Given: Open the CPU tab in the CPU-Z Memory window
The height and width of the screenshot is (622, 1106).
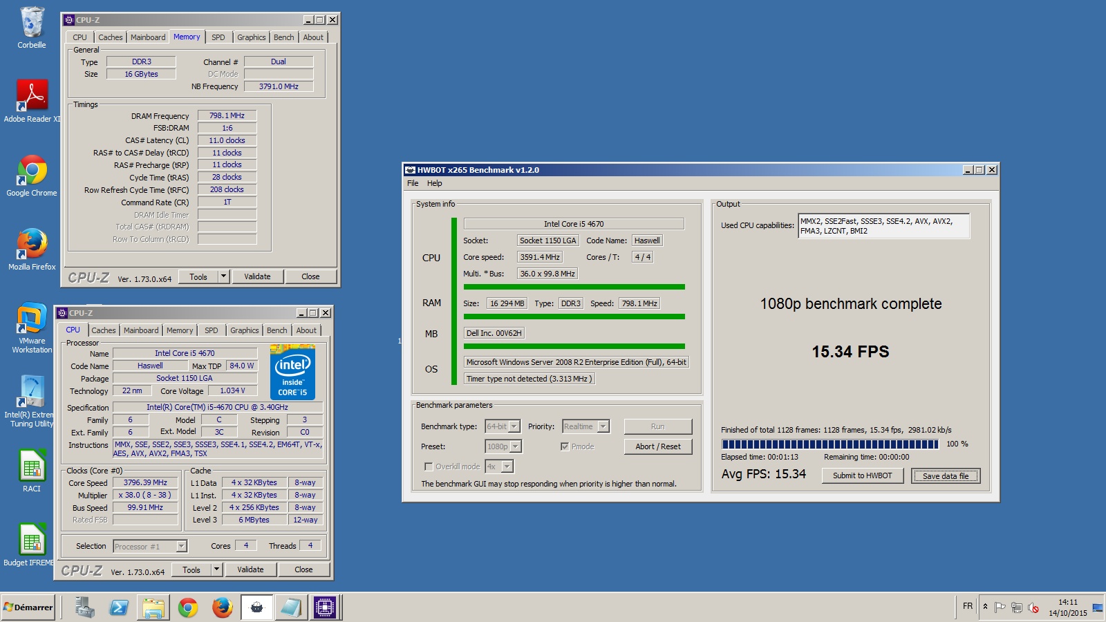Looking at the screenshot, I should coord(80,38).
